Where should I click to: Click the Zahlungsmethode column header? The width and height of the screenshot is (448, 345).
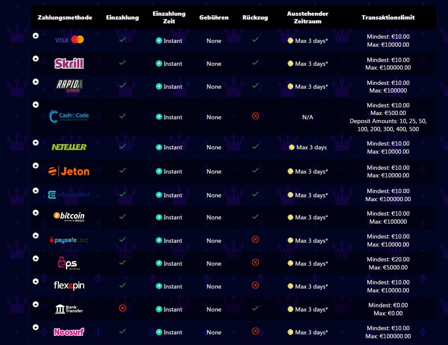pyautogui.click(x=65, y=17)
